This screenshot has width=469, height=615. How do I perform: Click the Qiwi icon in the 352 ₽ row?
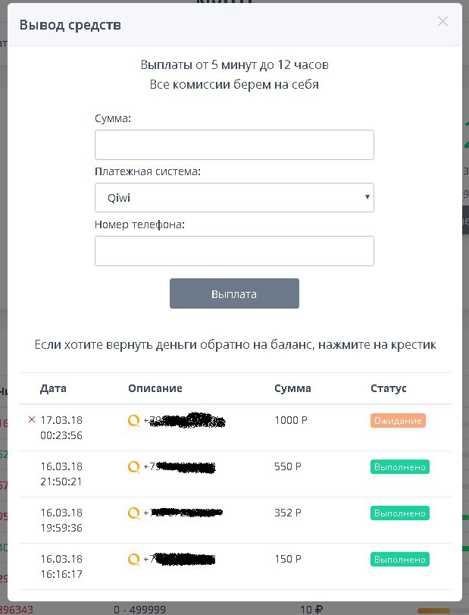pyautogui.click(x=134, y=513)
